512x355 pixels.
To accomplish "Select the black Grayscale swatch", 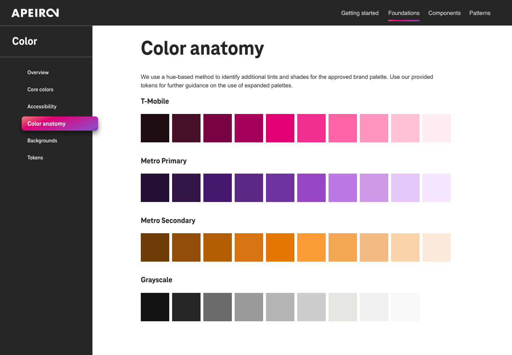I will [x=155, y=307].
